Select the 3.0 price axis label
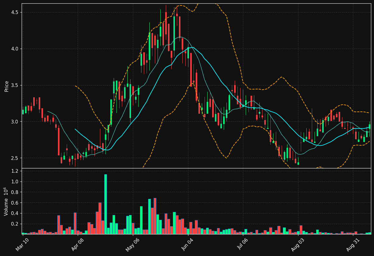The width and height of the screenshot is (374, 256). click(x=15, y=122)
